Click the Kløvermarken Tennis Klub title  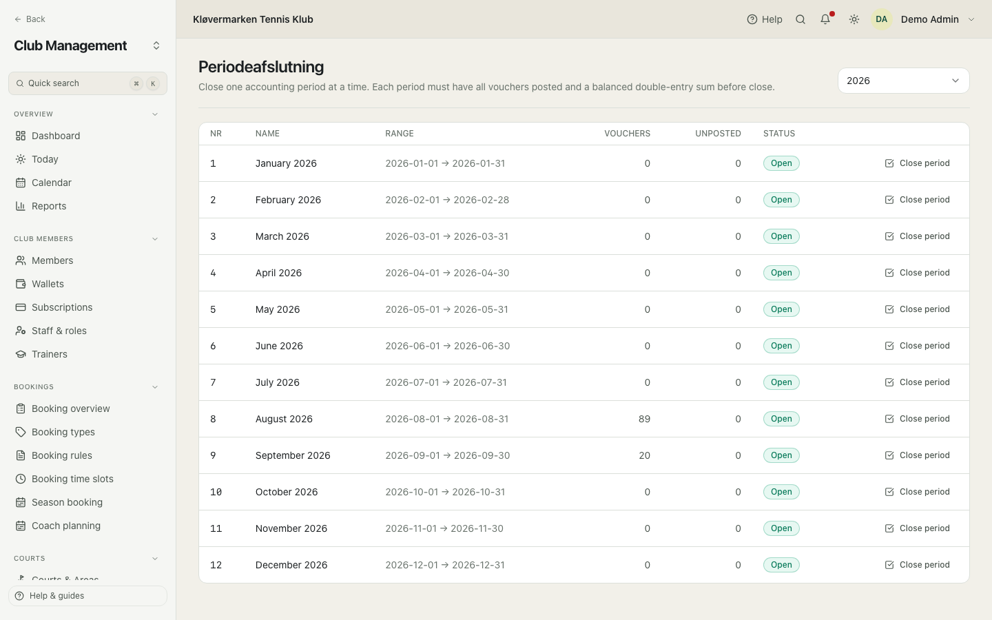(x=253, y=19)
